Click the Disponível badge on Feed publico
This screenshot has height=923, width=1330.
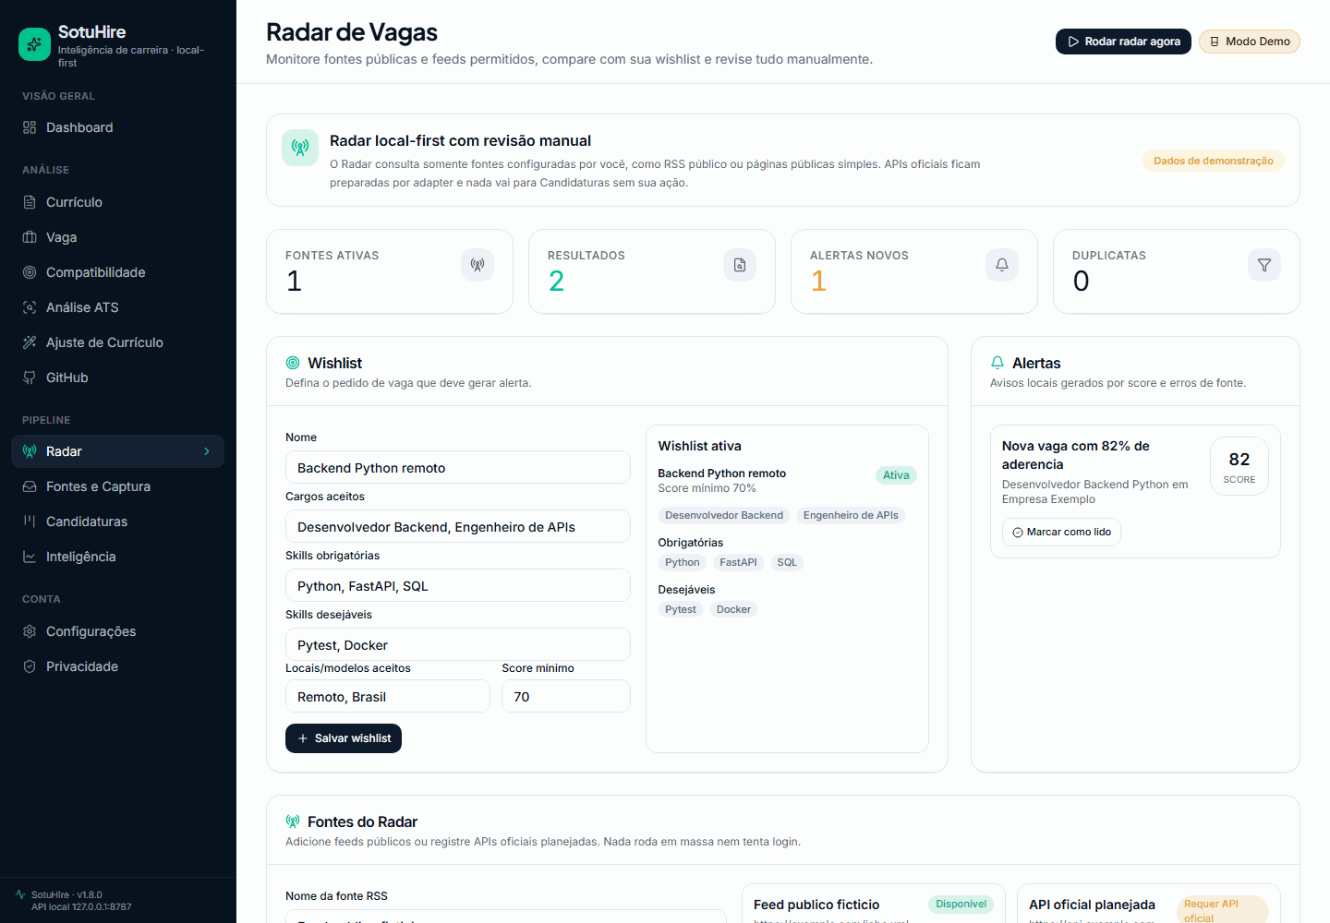[x=961, y=905]
